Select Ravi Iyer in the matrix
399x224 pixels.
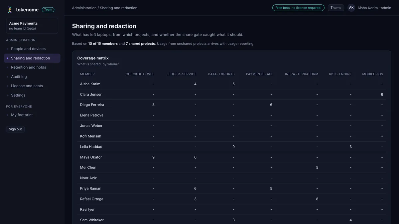point(87,210)
